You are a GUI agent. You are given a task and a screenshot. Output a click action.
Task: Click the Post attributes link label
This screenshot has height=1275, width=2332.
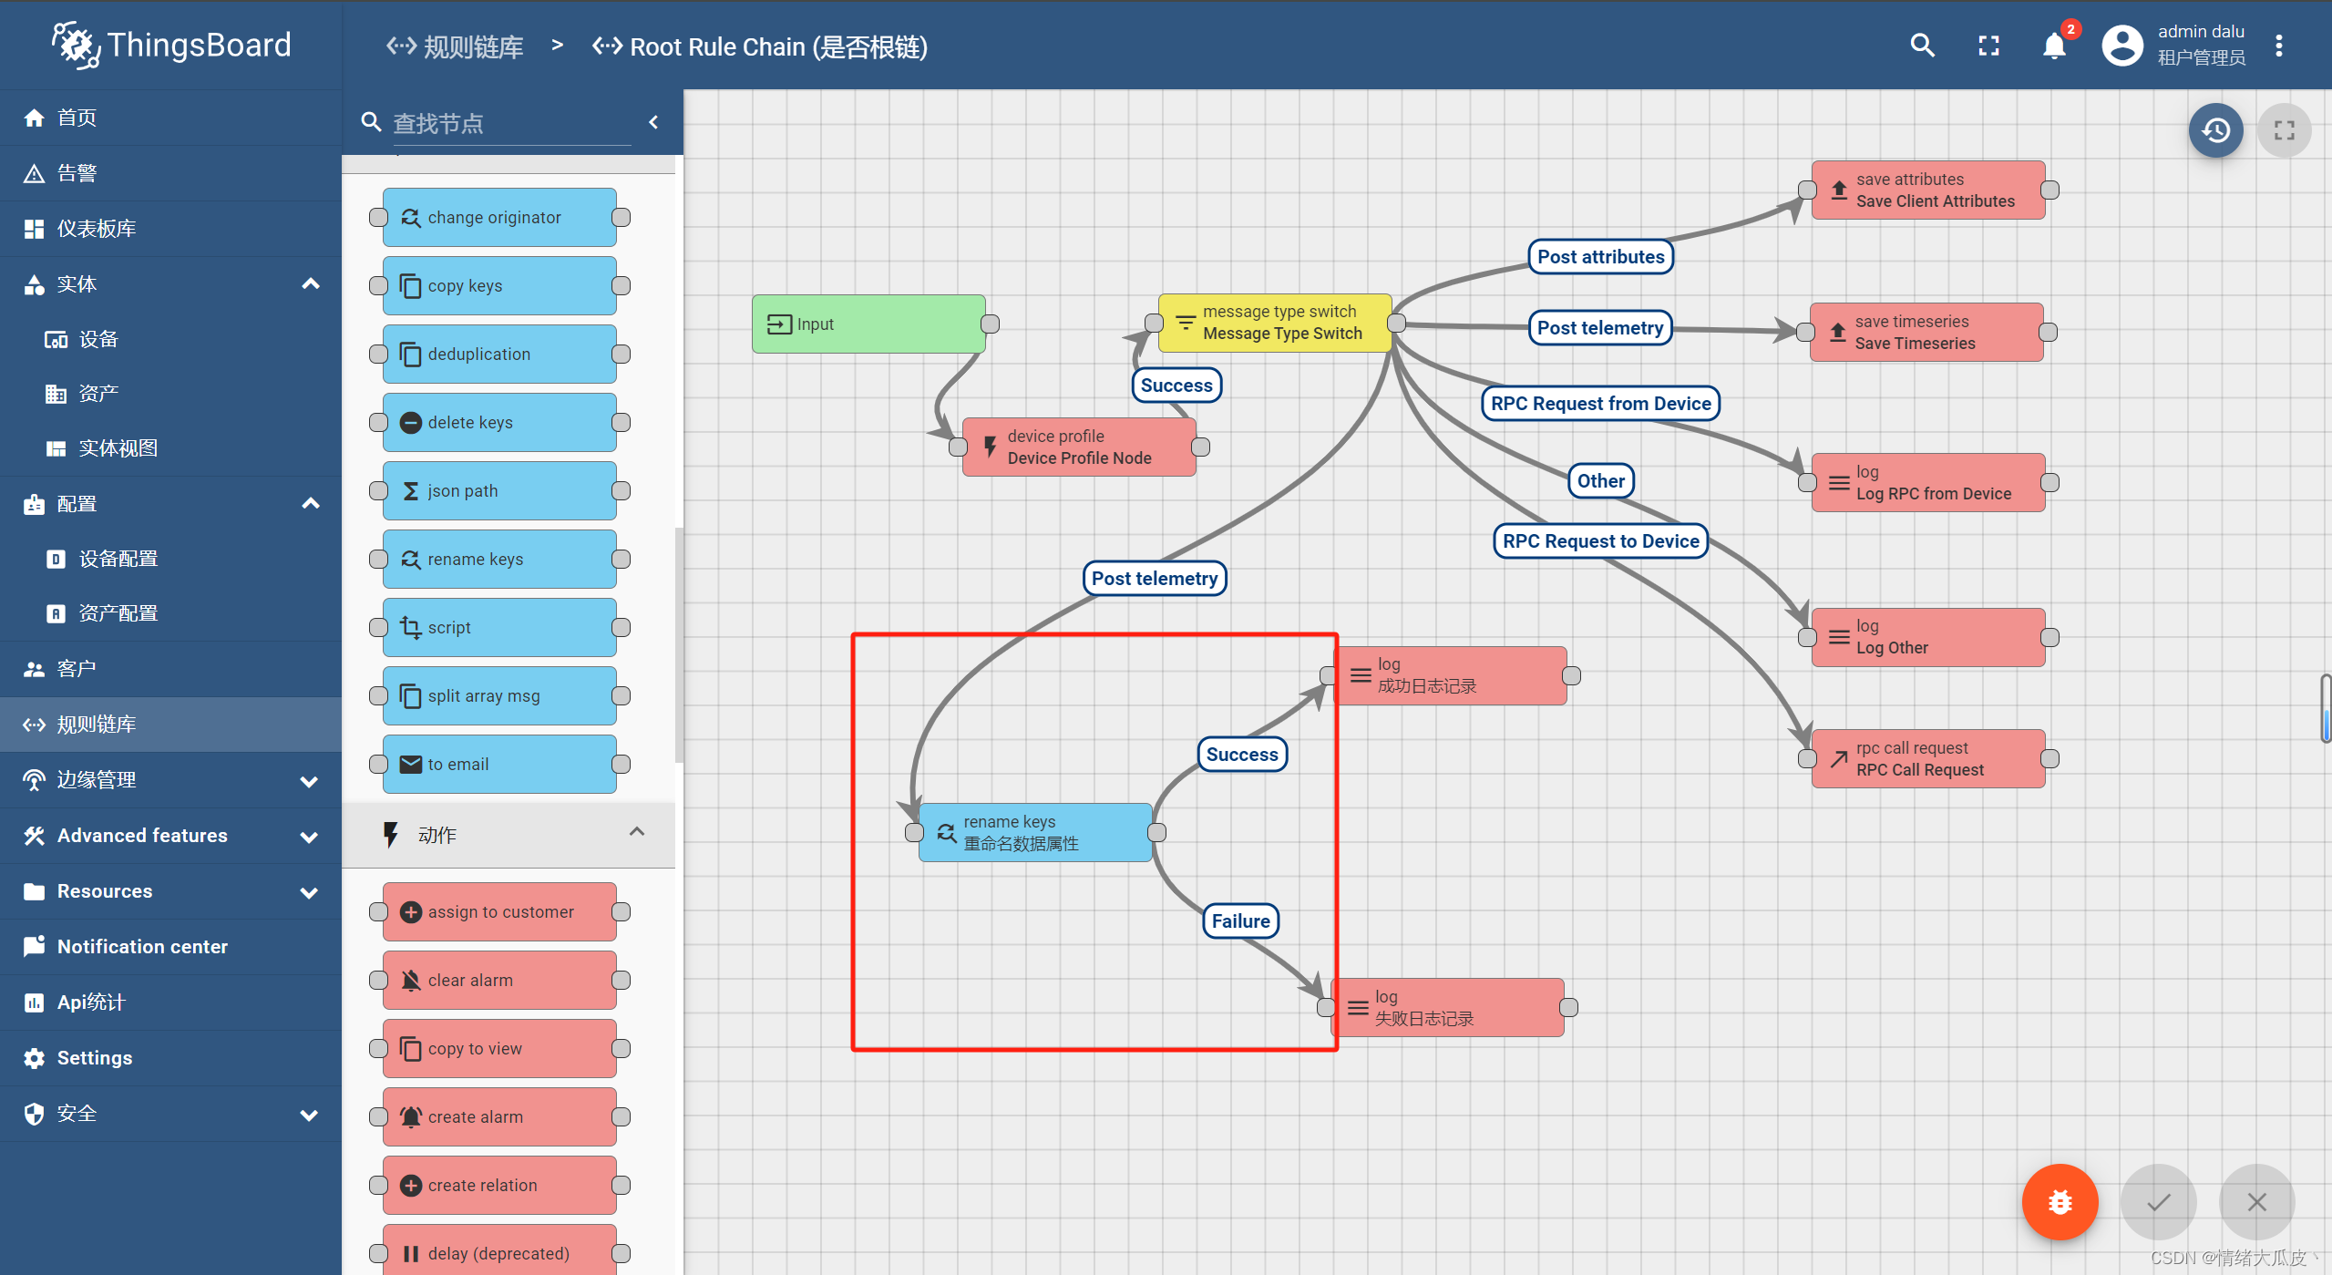point(1600,257)
